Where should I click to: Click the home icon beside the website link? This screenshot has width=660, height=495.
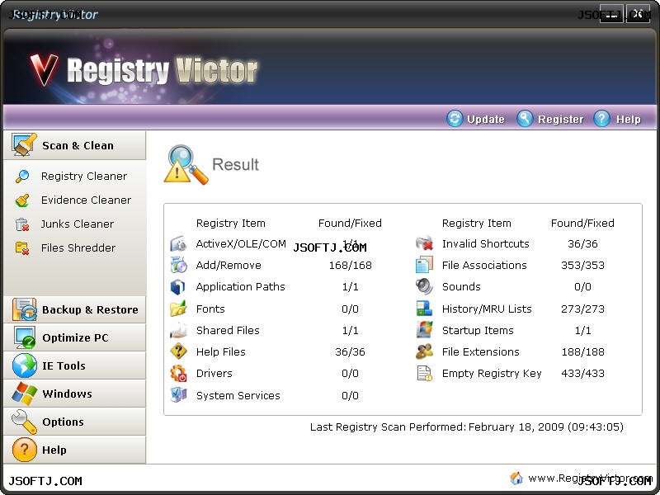click(x=516, y=478)
